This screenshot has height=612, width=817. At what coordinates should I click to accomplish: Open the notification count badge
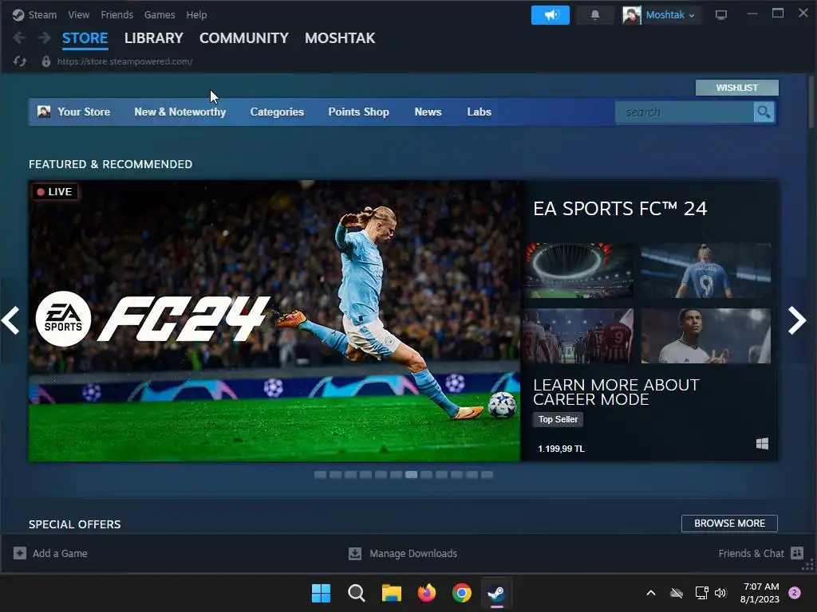click(x=795, y=593)
